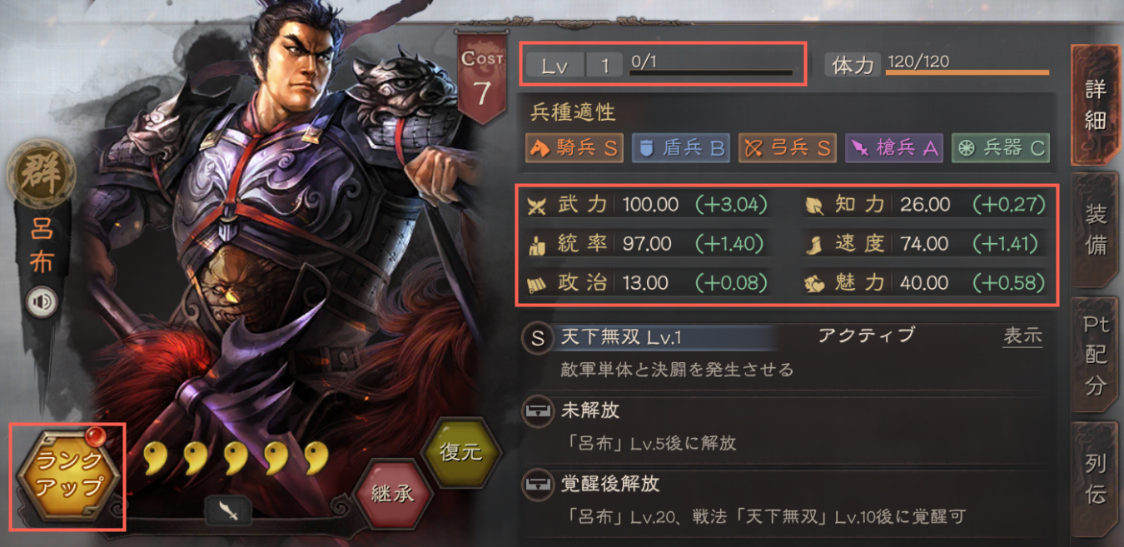Click the 群 faction emblem
The width and height of the screenshot is (1124, 547).
click(x=42, y=175)
